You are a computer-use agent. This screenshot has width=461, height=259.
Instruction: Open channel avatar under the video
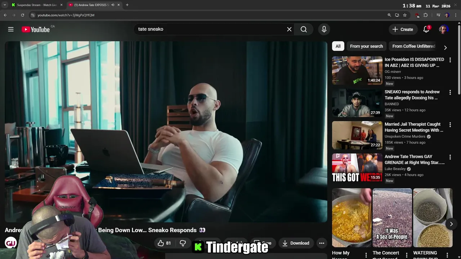11,243
